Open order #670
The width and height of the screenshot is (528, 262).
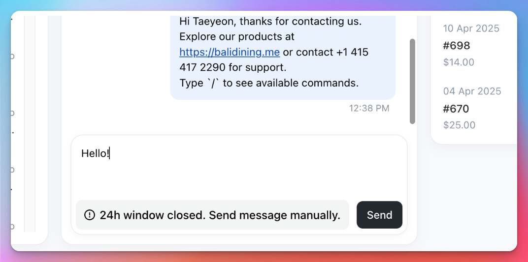pyautogui.click(x=456, y=109)
